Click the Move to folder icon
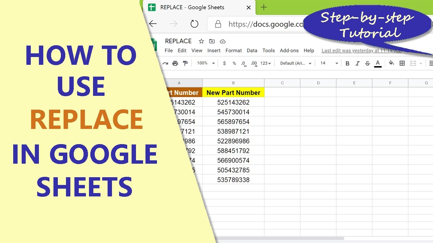This screenshot has height=243, width=433. pyautogui.click(x=212, y=41)
